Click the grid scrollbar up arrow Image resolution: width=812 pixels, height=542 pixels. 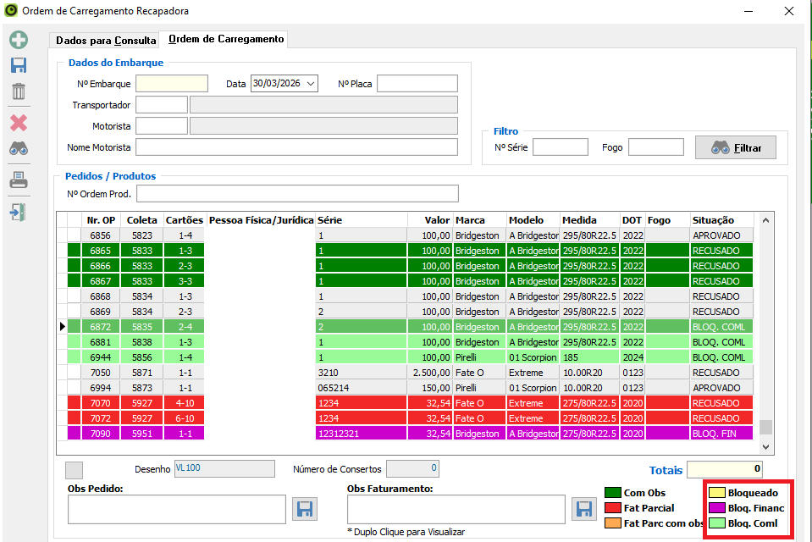coord(766,220)
